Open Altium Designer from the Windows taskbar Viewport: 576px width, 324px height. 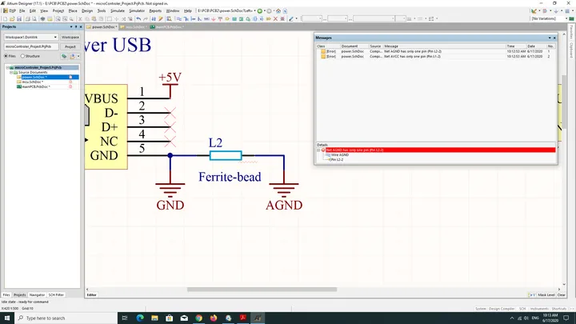258,318
